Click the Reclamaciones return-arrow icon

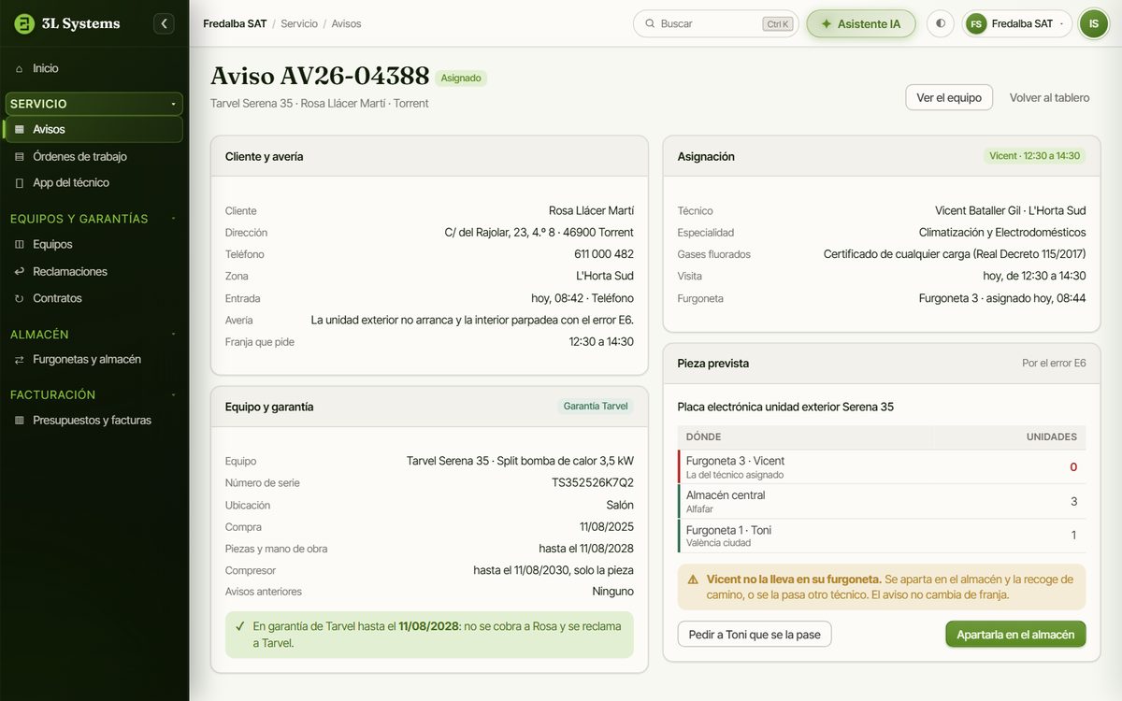[x=20, y=272]
